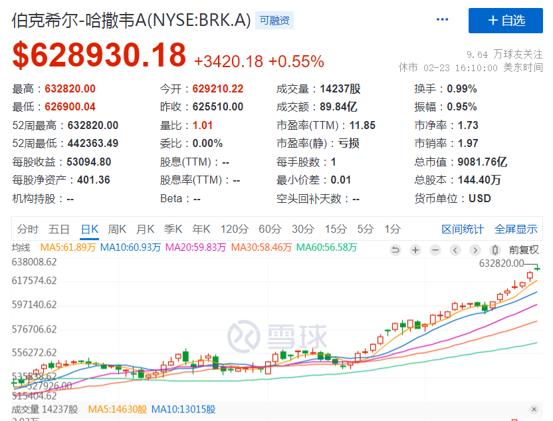This screenshot has height=421, width=553.
Task: Open 前复权 adjustment dropdown
Action: pyautogui.click(x=524, y=250)
